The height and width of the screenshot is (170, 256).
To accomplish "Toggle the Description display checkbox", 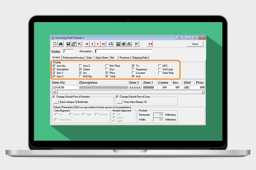I will (54, 69).
